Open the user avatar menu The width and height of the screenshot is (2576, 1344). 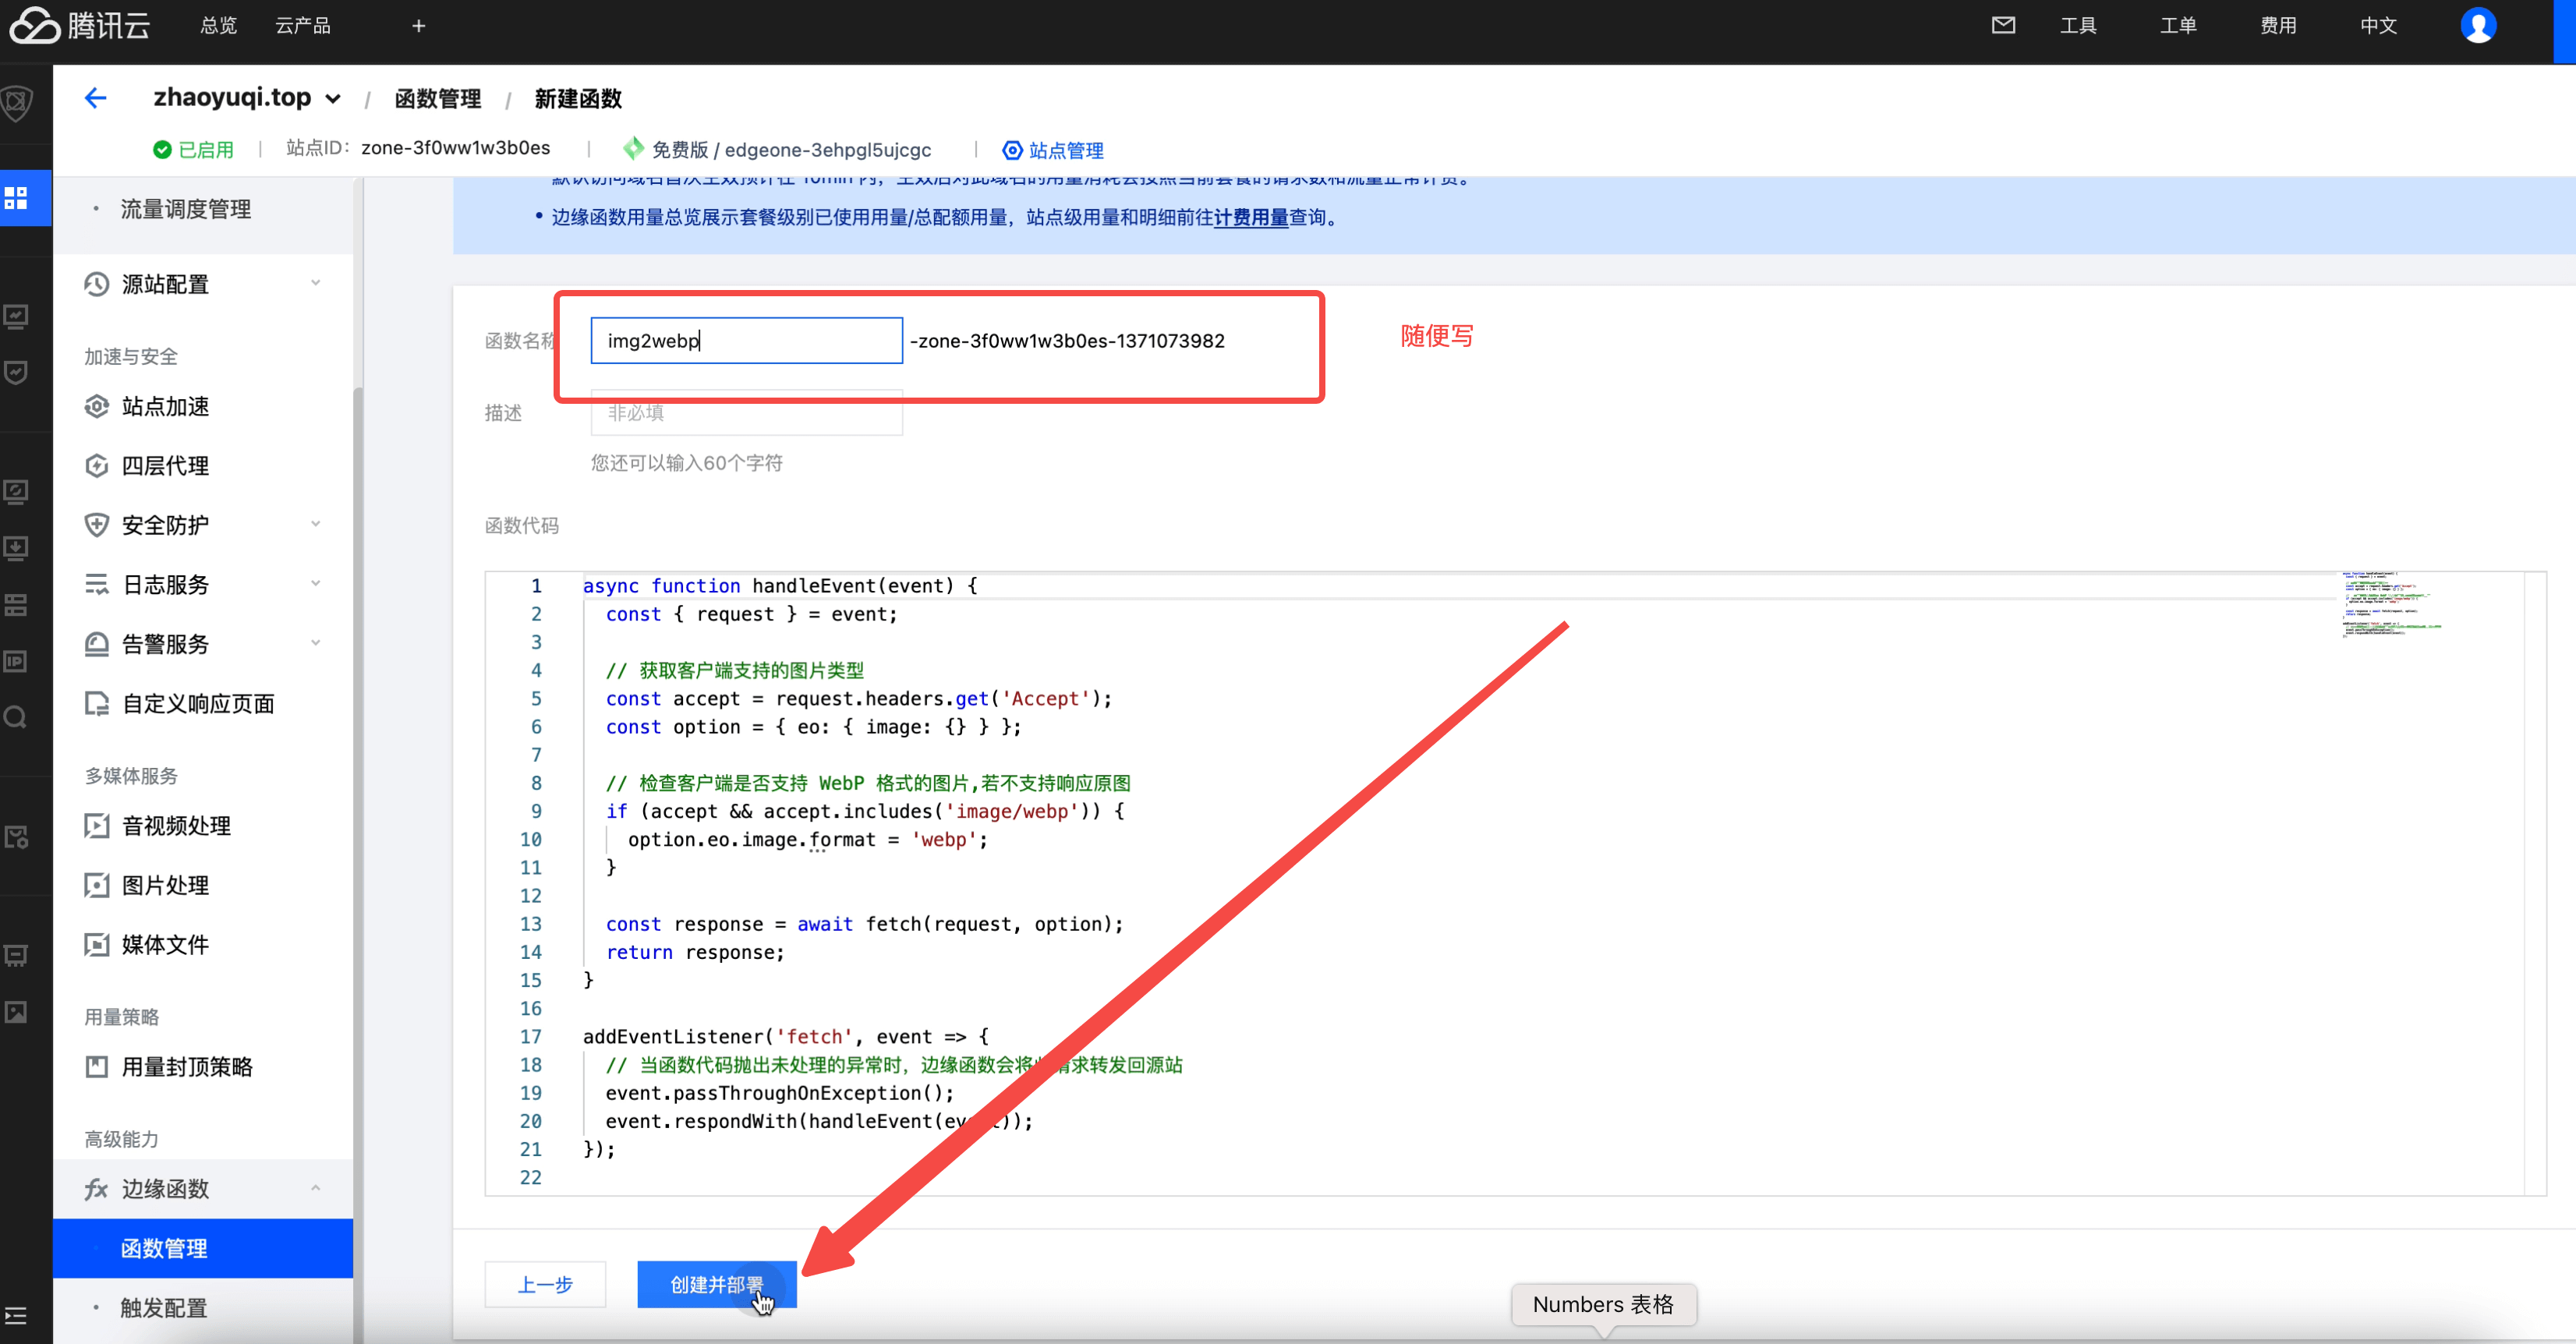2478,25
